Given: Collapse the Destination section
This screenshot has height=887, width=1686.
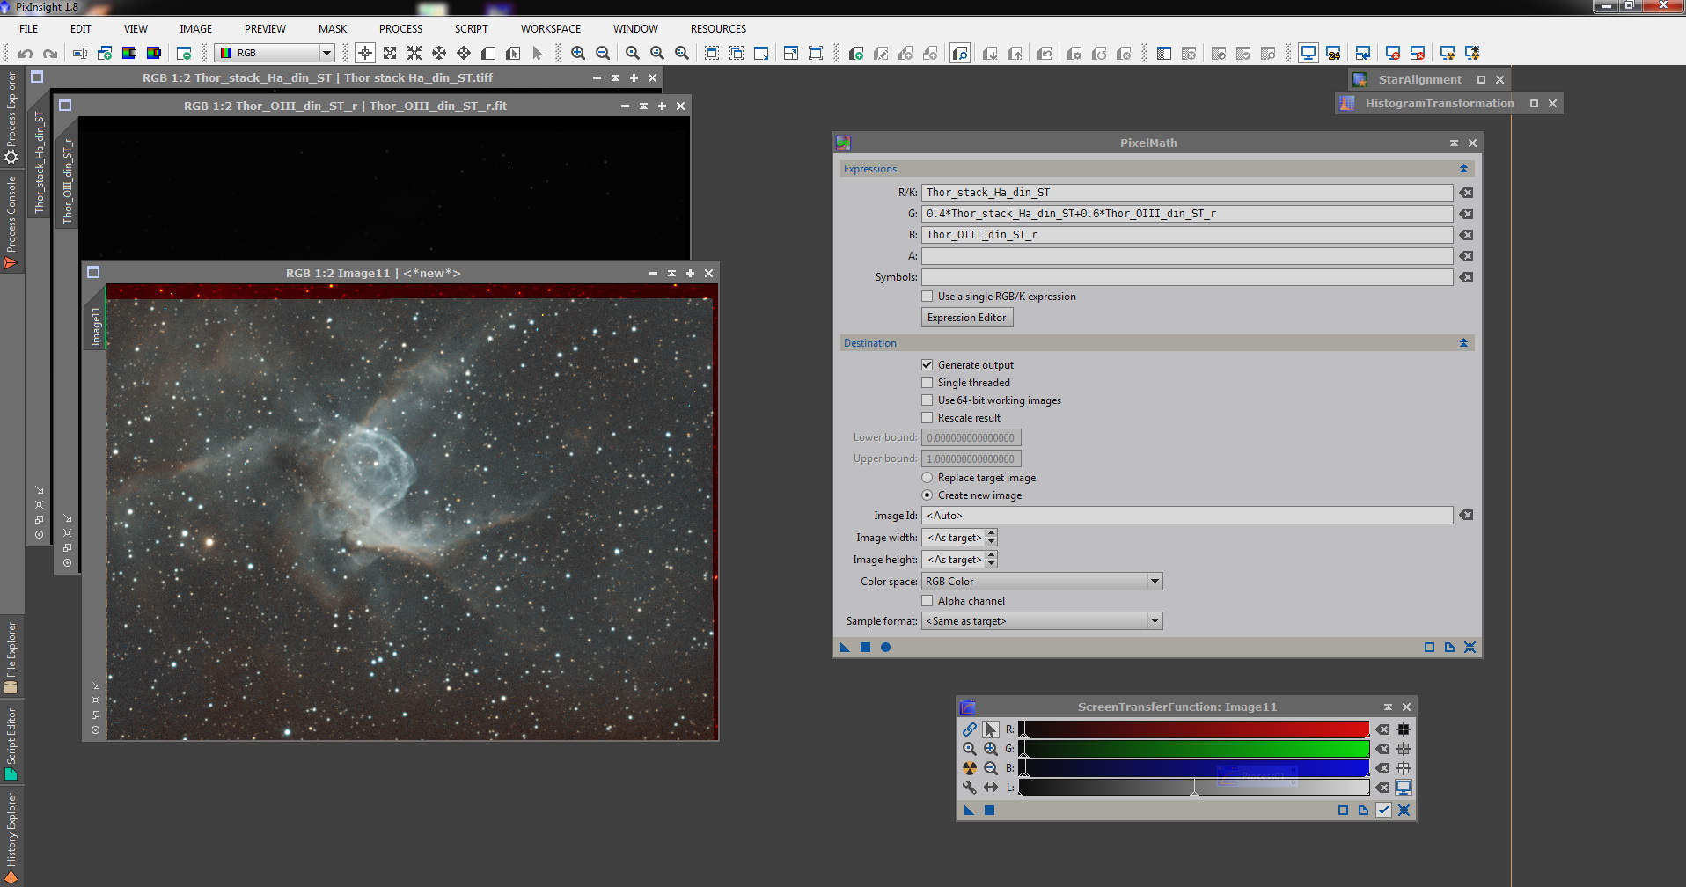Looking at the screenshot, I should pyautogui.click(x=1464, y=343).
